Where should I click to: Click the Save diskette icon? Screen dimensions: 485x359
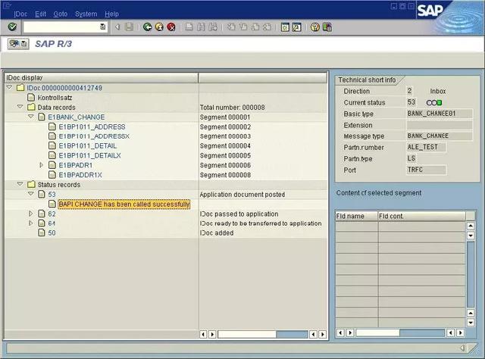[129, 27]
